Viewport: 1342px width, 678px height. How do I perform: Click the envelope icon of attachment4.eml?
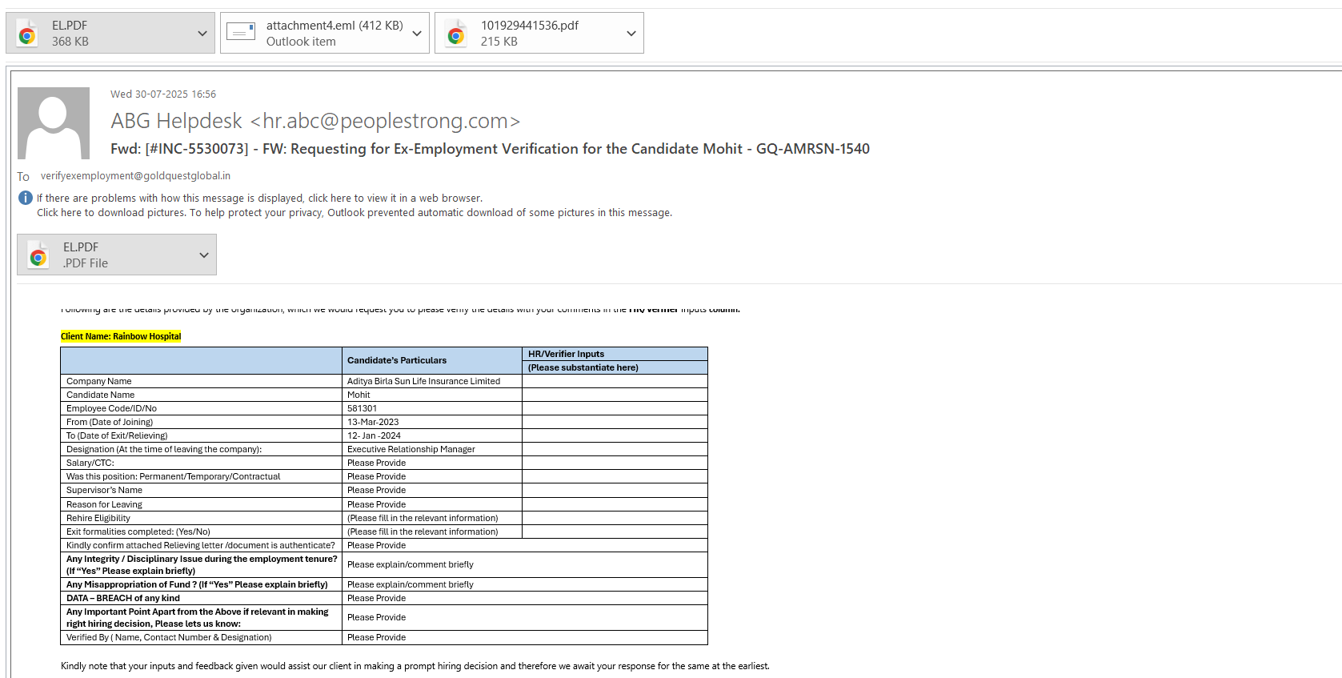(241, 32)
